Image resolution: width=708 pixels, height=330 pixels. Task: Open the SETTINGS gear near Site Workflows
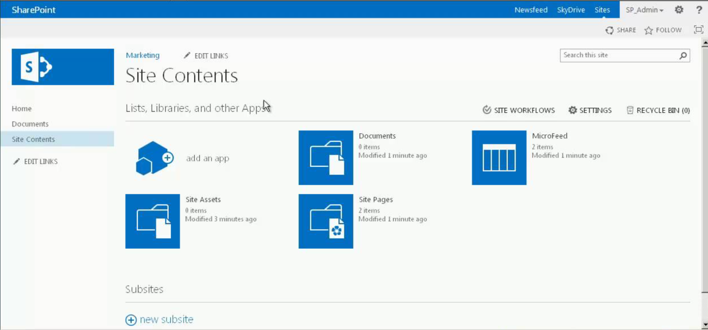point(573,110)
